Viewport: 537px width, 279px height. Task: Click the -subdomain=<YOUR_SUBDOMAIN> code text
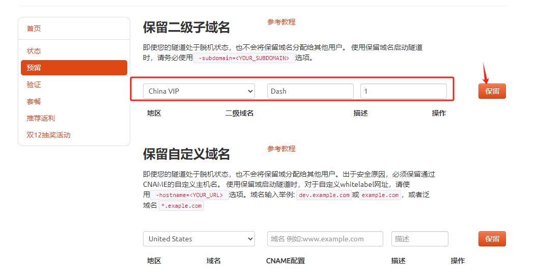click(x=244, y=58)
